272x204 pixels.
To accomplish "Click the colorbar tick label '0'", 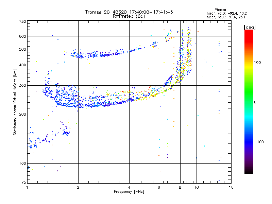I will [255, 102].
